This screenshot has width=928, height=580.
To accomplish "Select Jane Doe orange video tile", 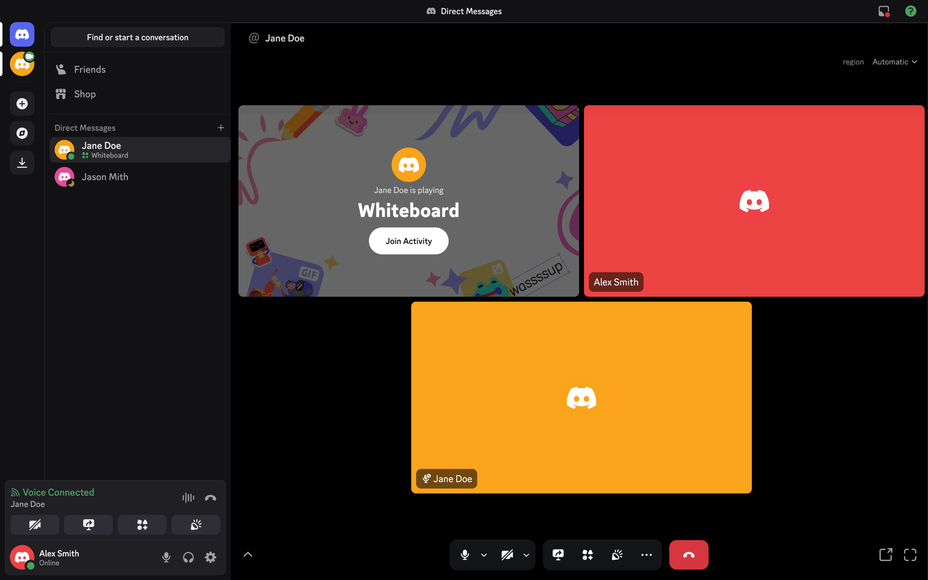I will (581, 397).
